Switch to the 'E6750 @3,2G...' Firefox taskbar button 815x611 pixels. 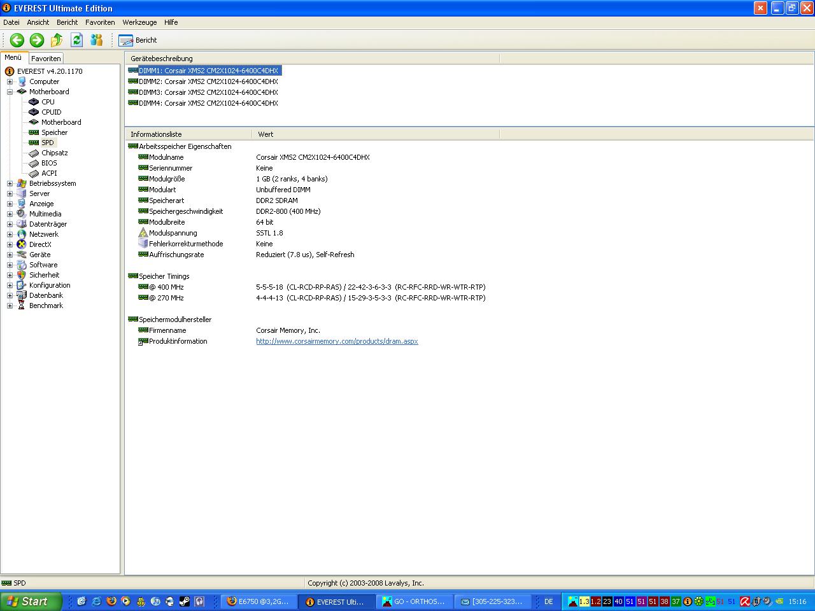pyautogui.click(x=259, y=601)
